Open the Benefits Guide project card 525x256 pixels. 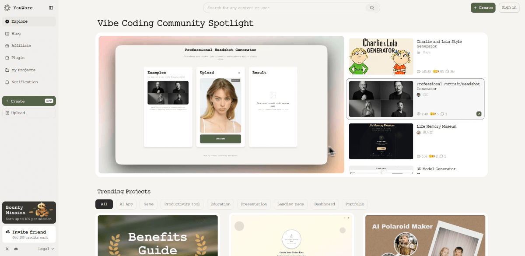tap(157, 235)
